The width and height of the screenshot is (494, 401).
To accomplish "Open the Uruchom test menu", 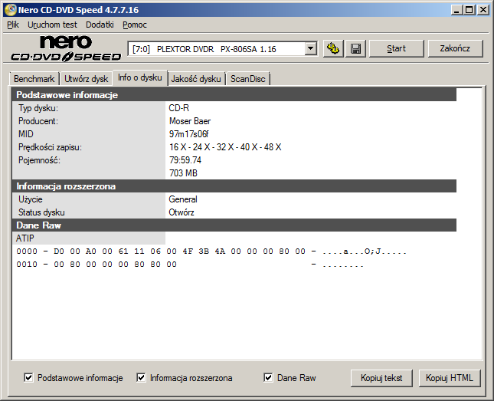I will [x=52, y=25].
